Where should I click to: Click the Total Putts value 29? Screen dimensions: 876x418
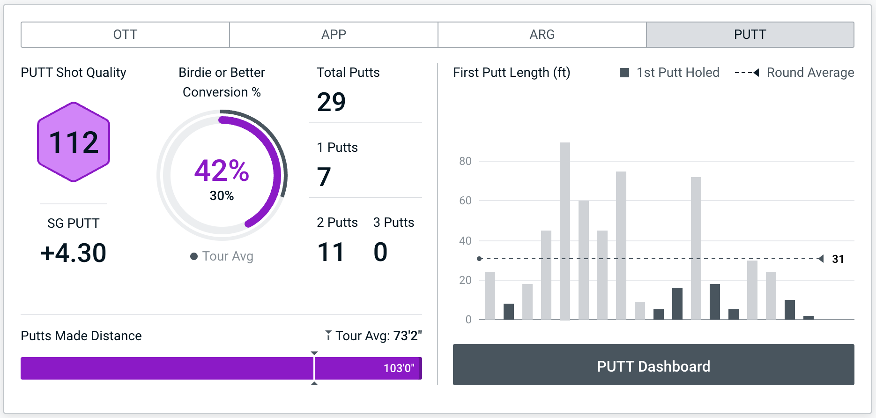click(x=332, y=102)
